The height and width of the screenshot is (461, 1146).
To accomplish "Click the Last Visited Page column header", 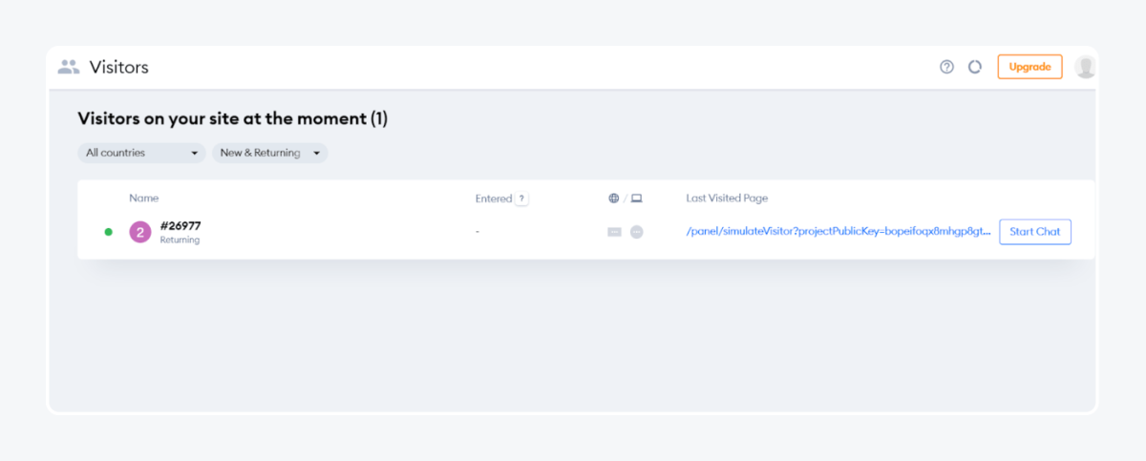I will coord(727,199).
